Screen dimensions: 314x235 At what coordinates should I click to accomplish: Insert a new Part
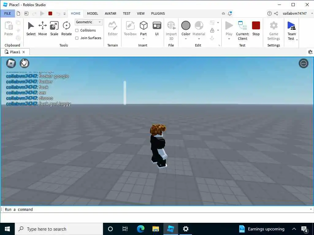pyautogui.click(x=144, y=26)
